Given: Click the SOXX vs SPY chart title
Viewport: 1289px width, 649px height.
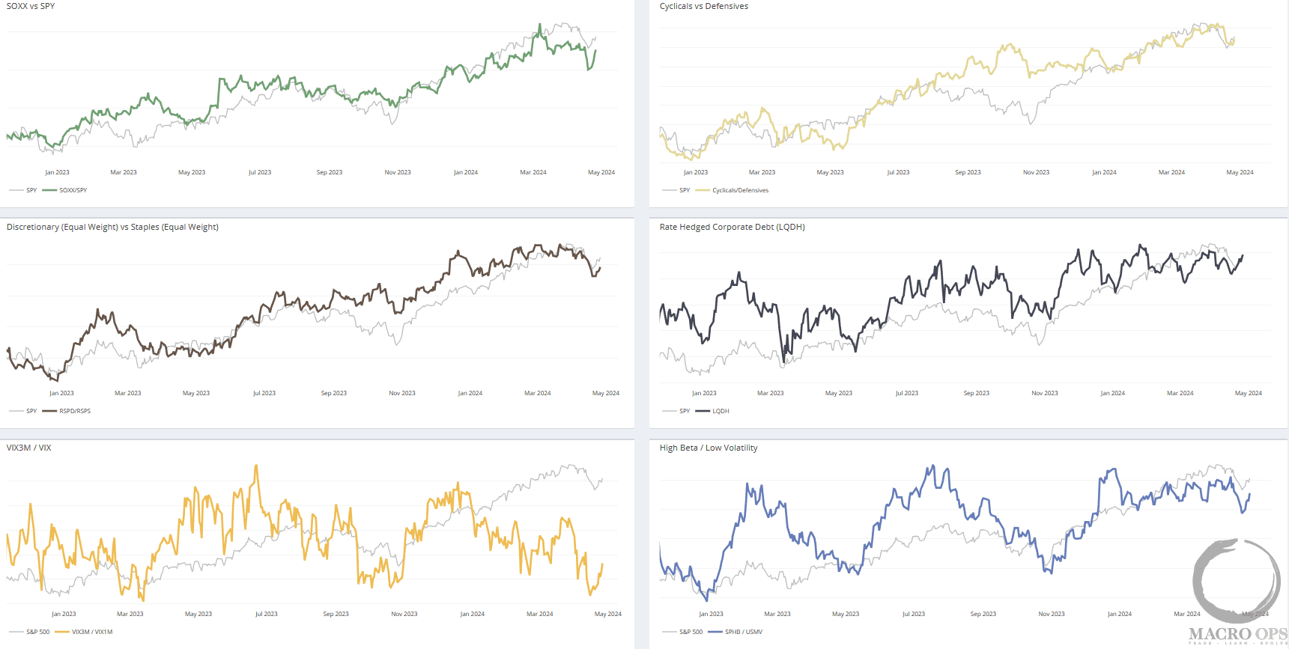Looking at the screenshot, I should point(31,6).
